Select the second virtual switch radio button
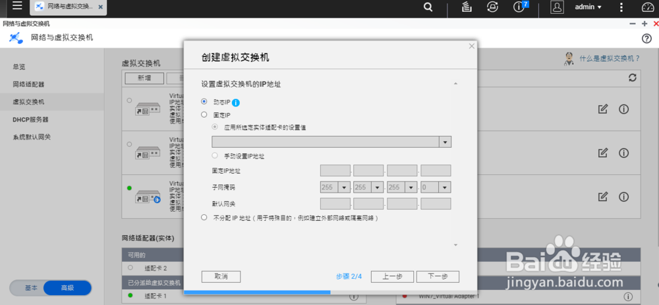 [129, 144]
